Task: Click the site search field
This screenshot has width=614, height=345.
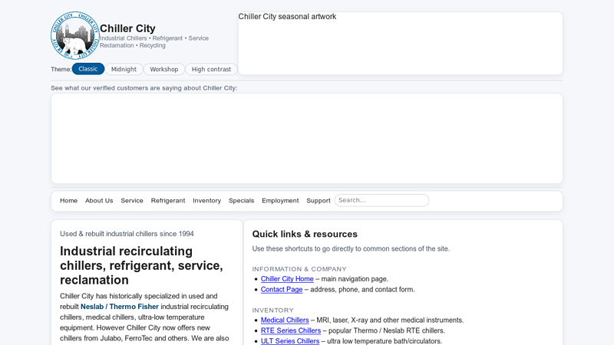Action: (381, 200)
